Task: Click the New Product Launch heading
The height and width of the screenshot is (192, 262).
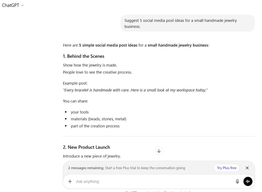Action: click(86, 147)
